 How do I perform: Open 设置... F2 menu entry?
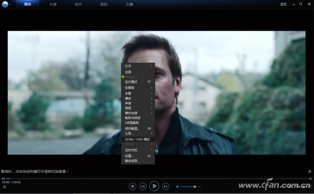(x=138, y=156)
